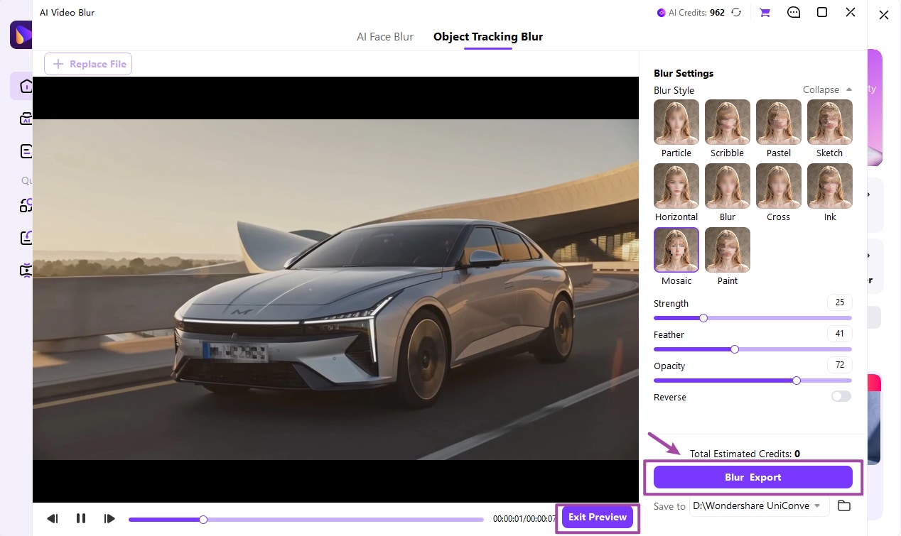Open the shopping cart icon
This screenshot has height=536, width=901.
[765, 12]
